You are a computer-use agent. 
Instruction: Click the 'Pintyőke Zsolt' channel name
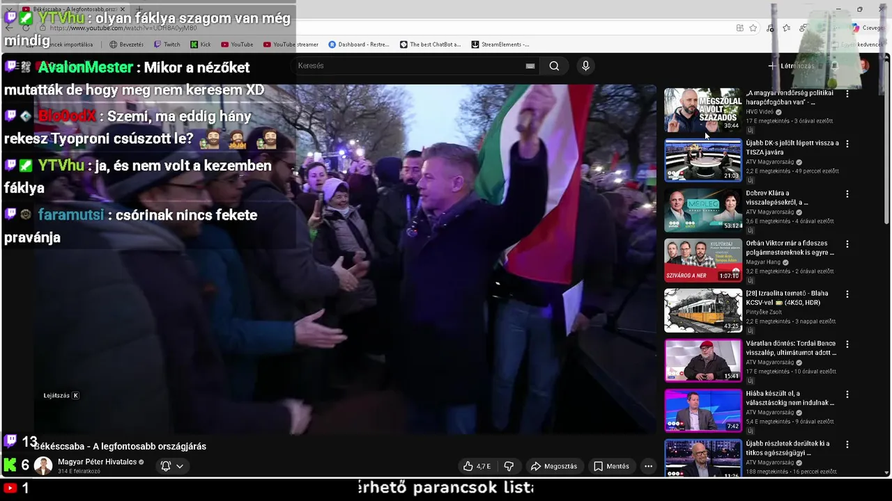click(x=764, y=312)
